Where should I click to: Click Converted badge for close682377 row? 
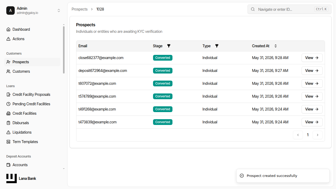[163, 58]
